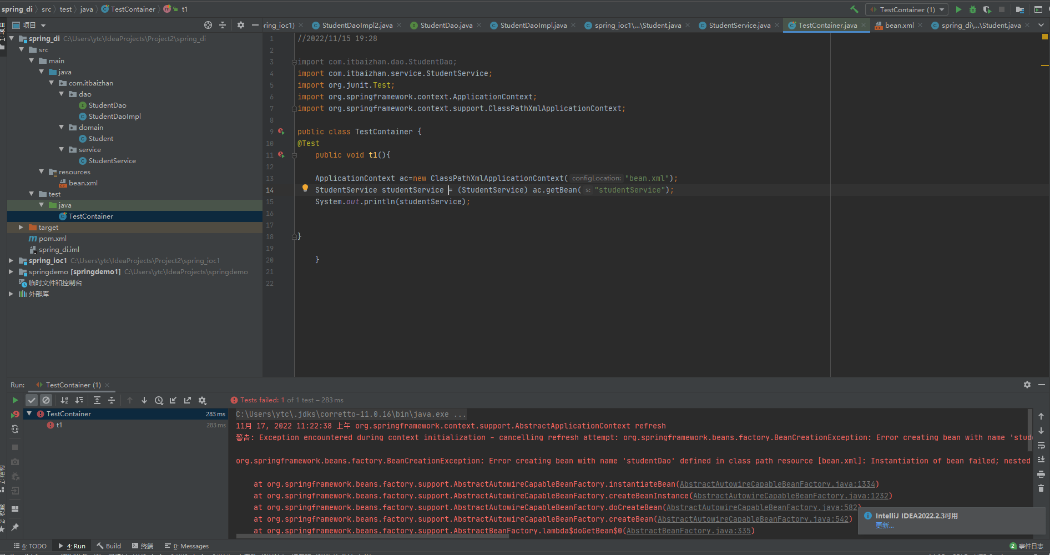This screenshot has width=1050, height=555.
Task: Rerun the test in the Run panel
Action: point(15,400)
